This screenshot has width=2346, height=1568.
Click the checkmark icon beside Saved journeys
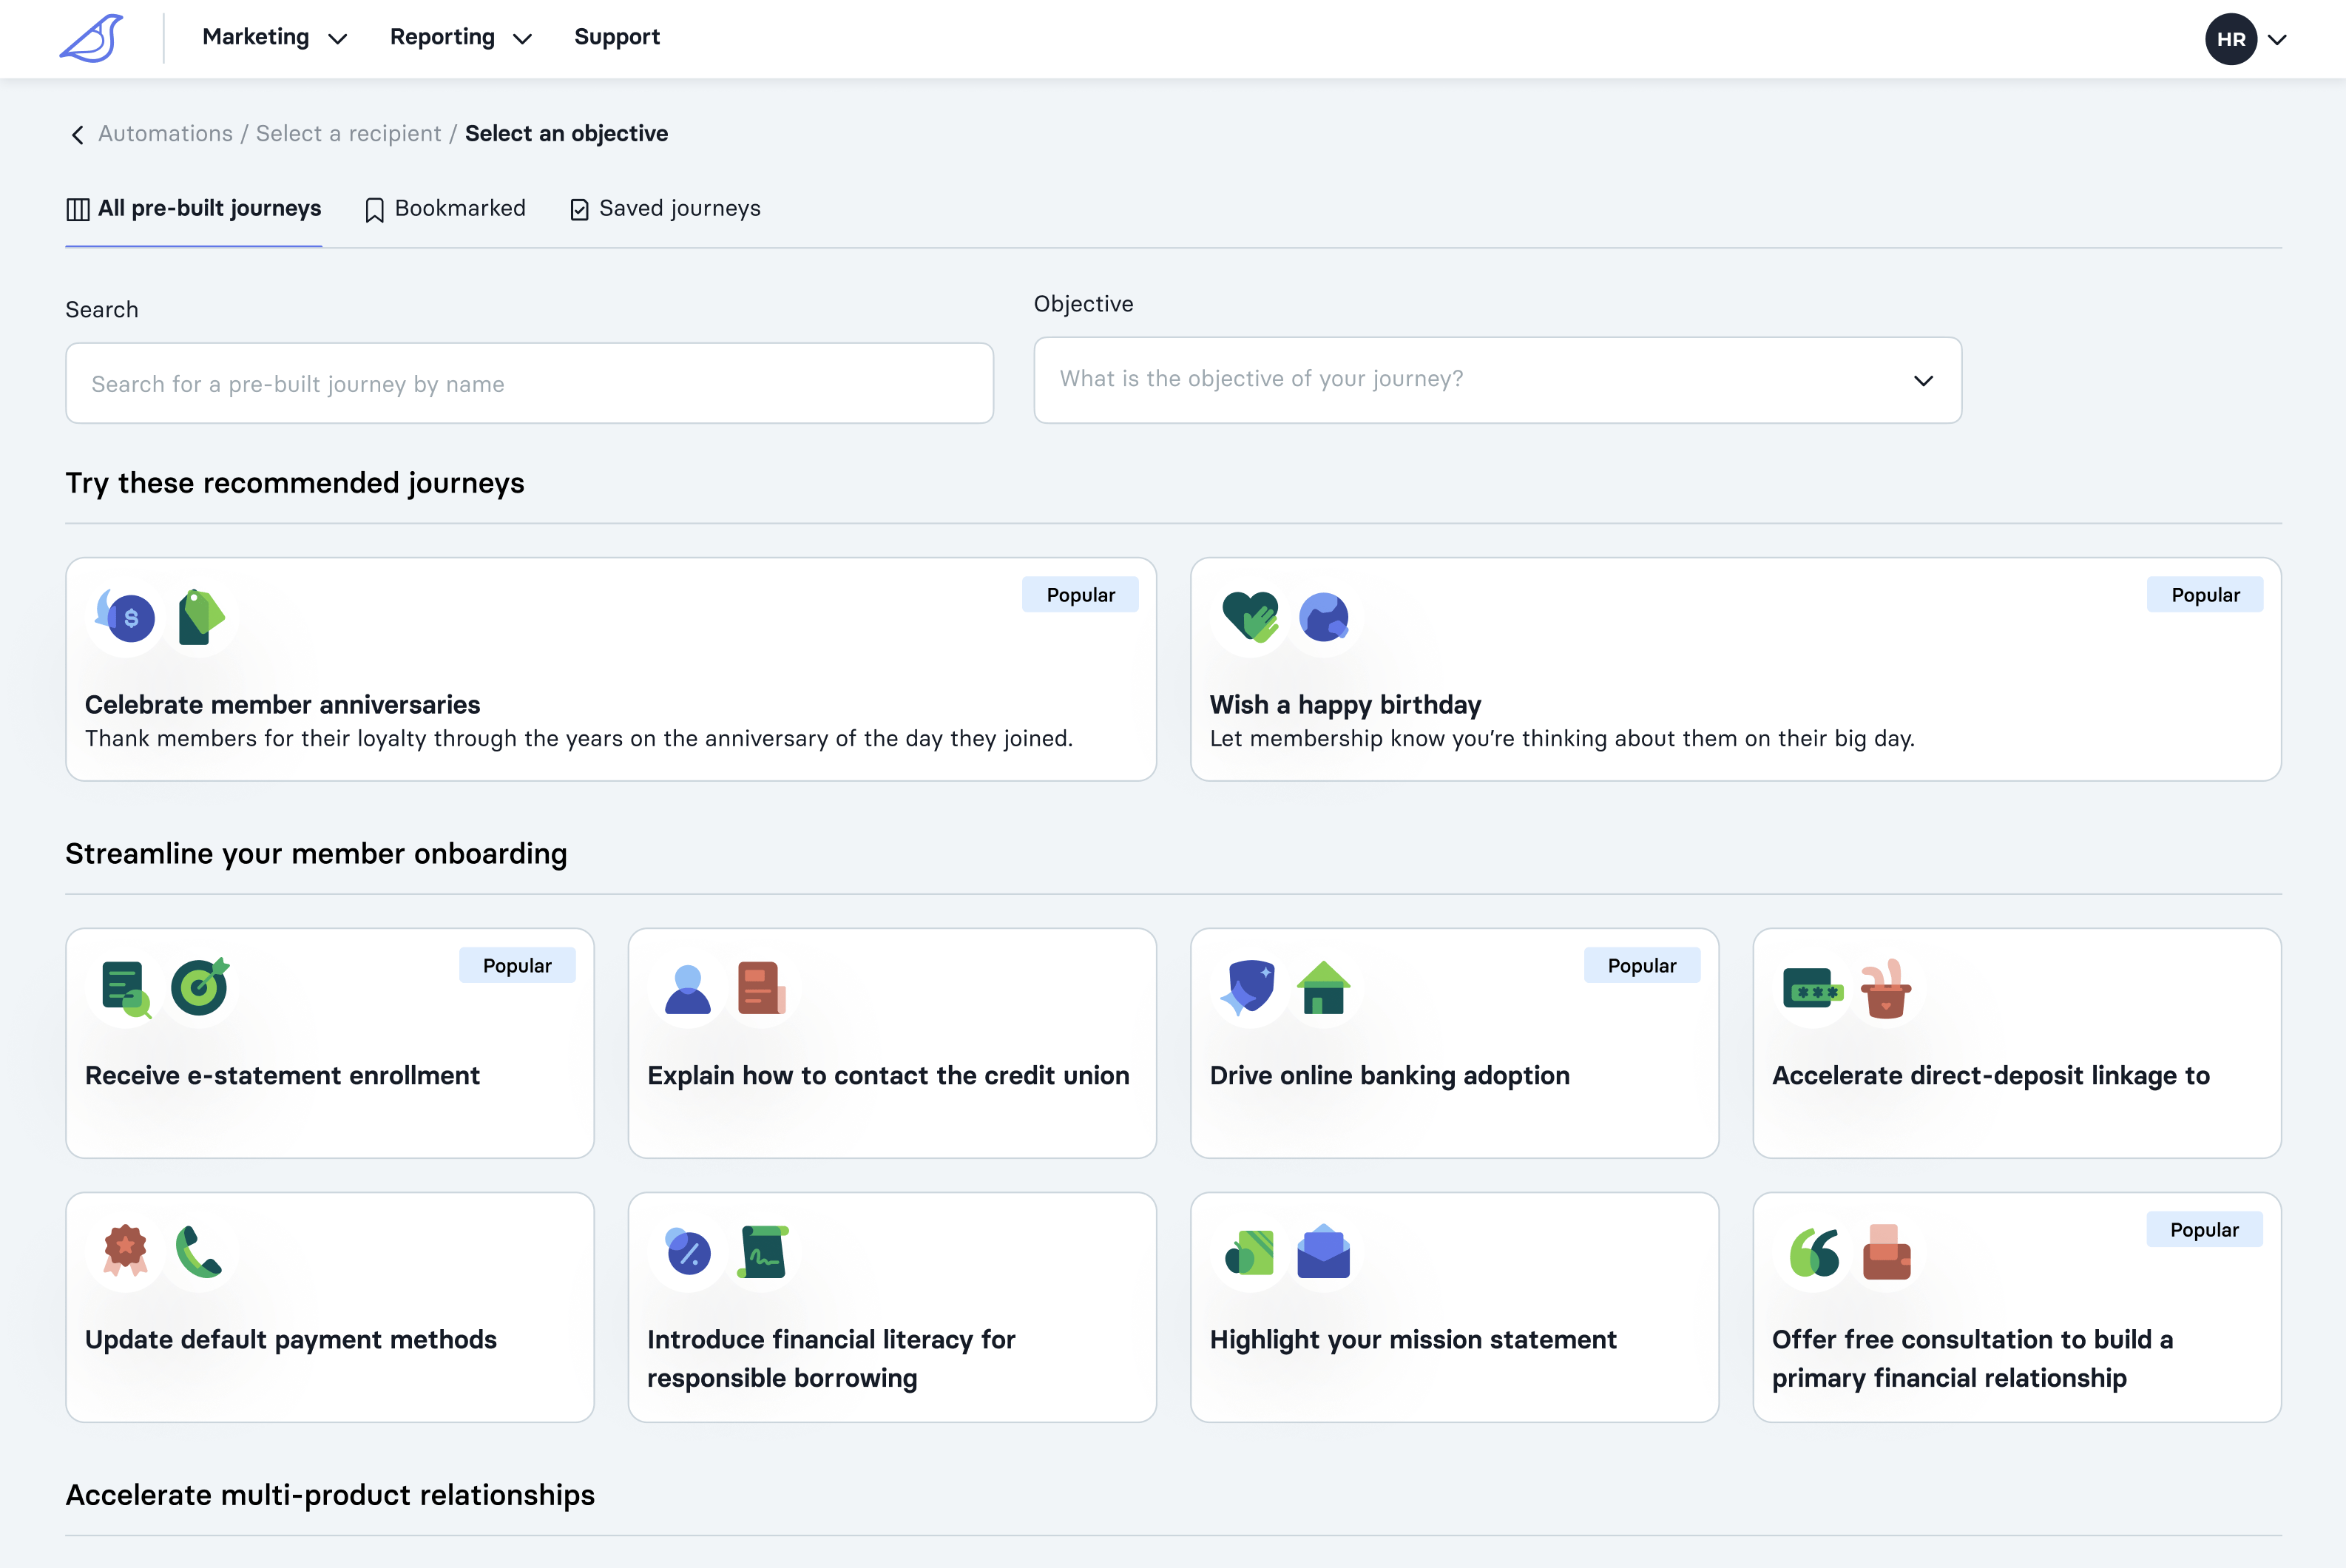(x=580, y=209)
